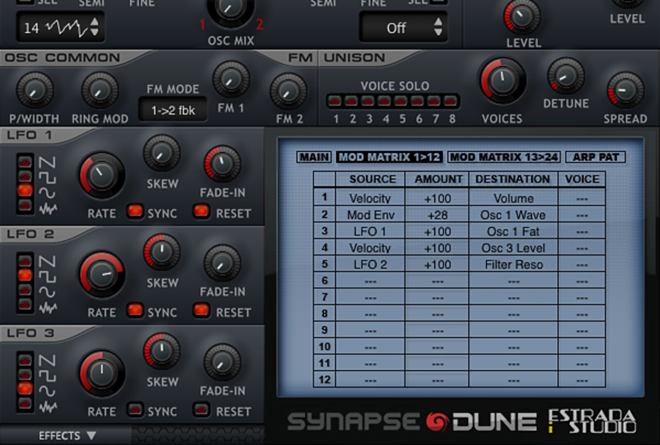Click the FM 2 knob
This screenshot has width=660, height=445.
pos(288,91)
